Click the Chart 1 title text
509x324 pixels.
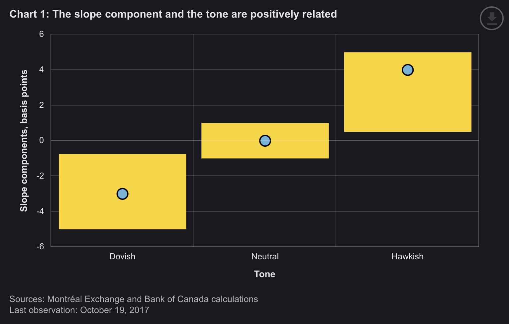(173, 14)
